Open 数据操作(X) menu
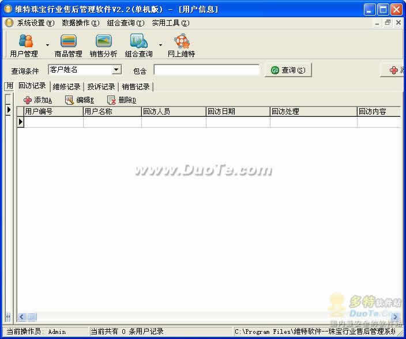This screenshot has width=406, height=339. point(81,23)
